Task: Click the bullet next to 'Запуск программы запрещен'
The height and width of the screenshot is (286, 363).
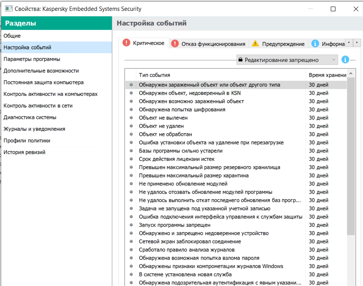Action: click(x=131, y=225)
